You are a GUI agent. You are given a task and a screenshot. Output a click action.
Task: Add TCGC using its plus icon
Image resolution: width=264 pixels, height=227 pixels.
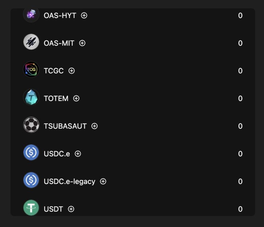coord(71,71)
